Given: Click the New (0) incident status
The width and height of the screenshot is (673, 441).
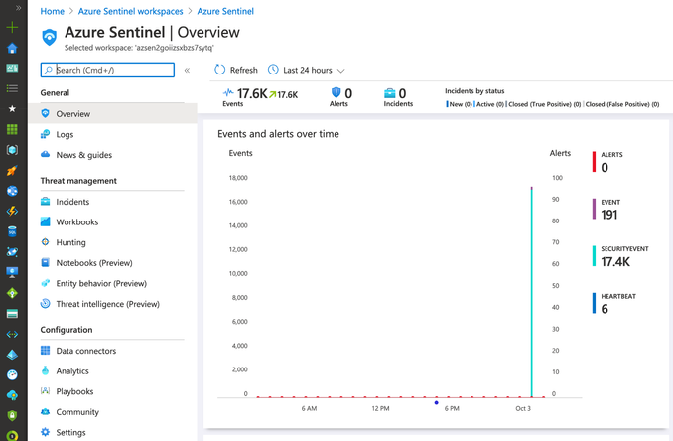Looking at the screenshot, I should pyautogui.click(x=460, y=104).
